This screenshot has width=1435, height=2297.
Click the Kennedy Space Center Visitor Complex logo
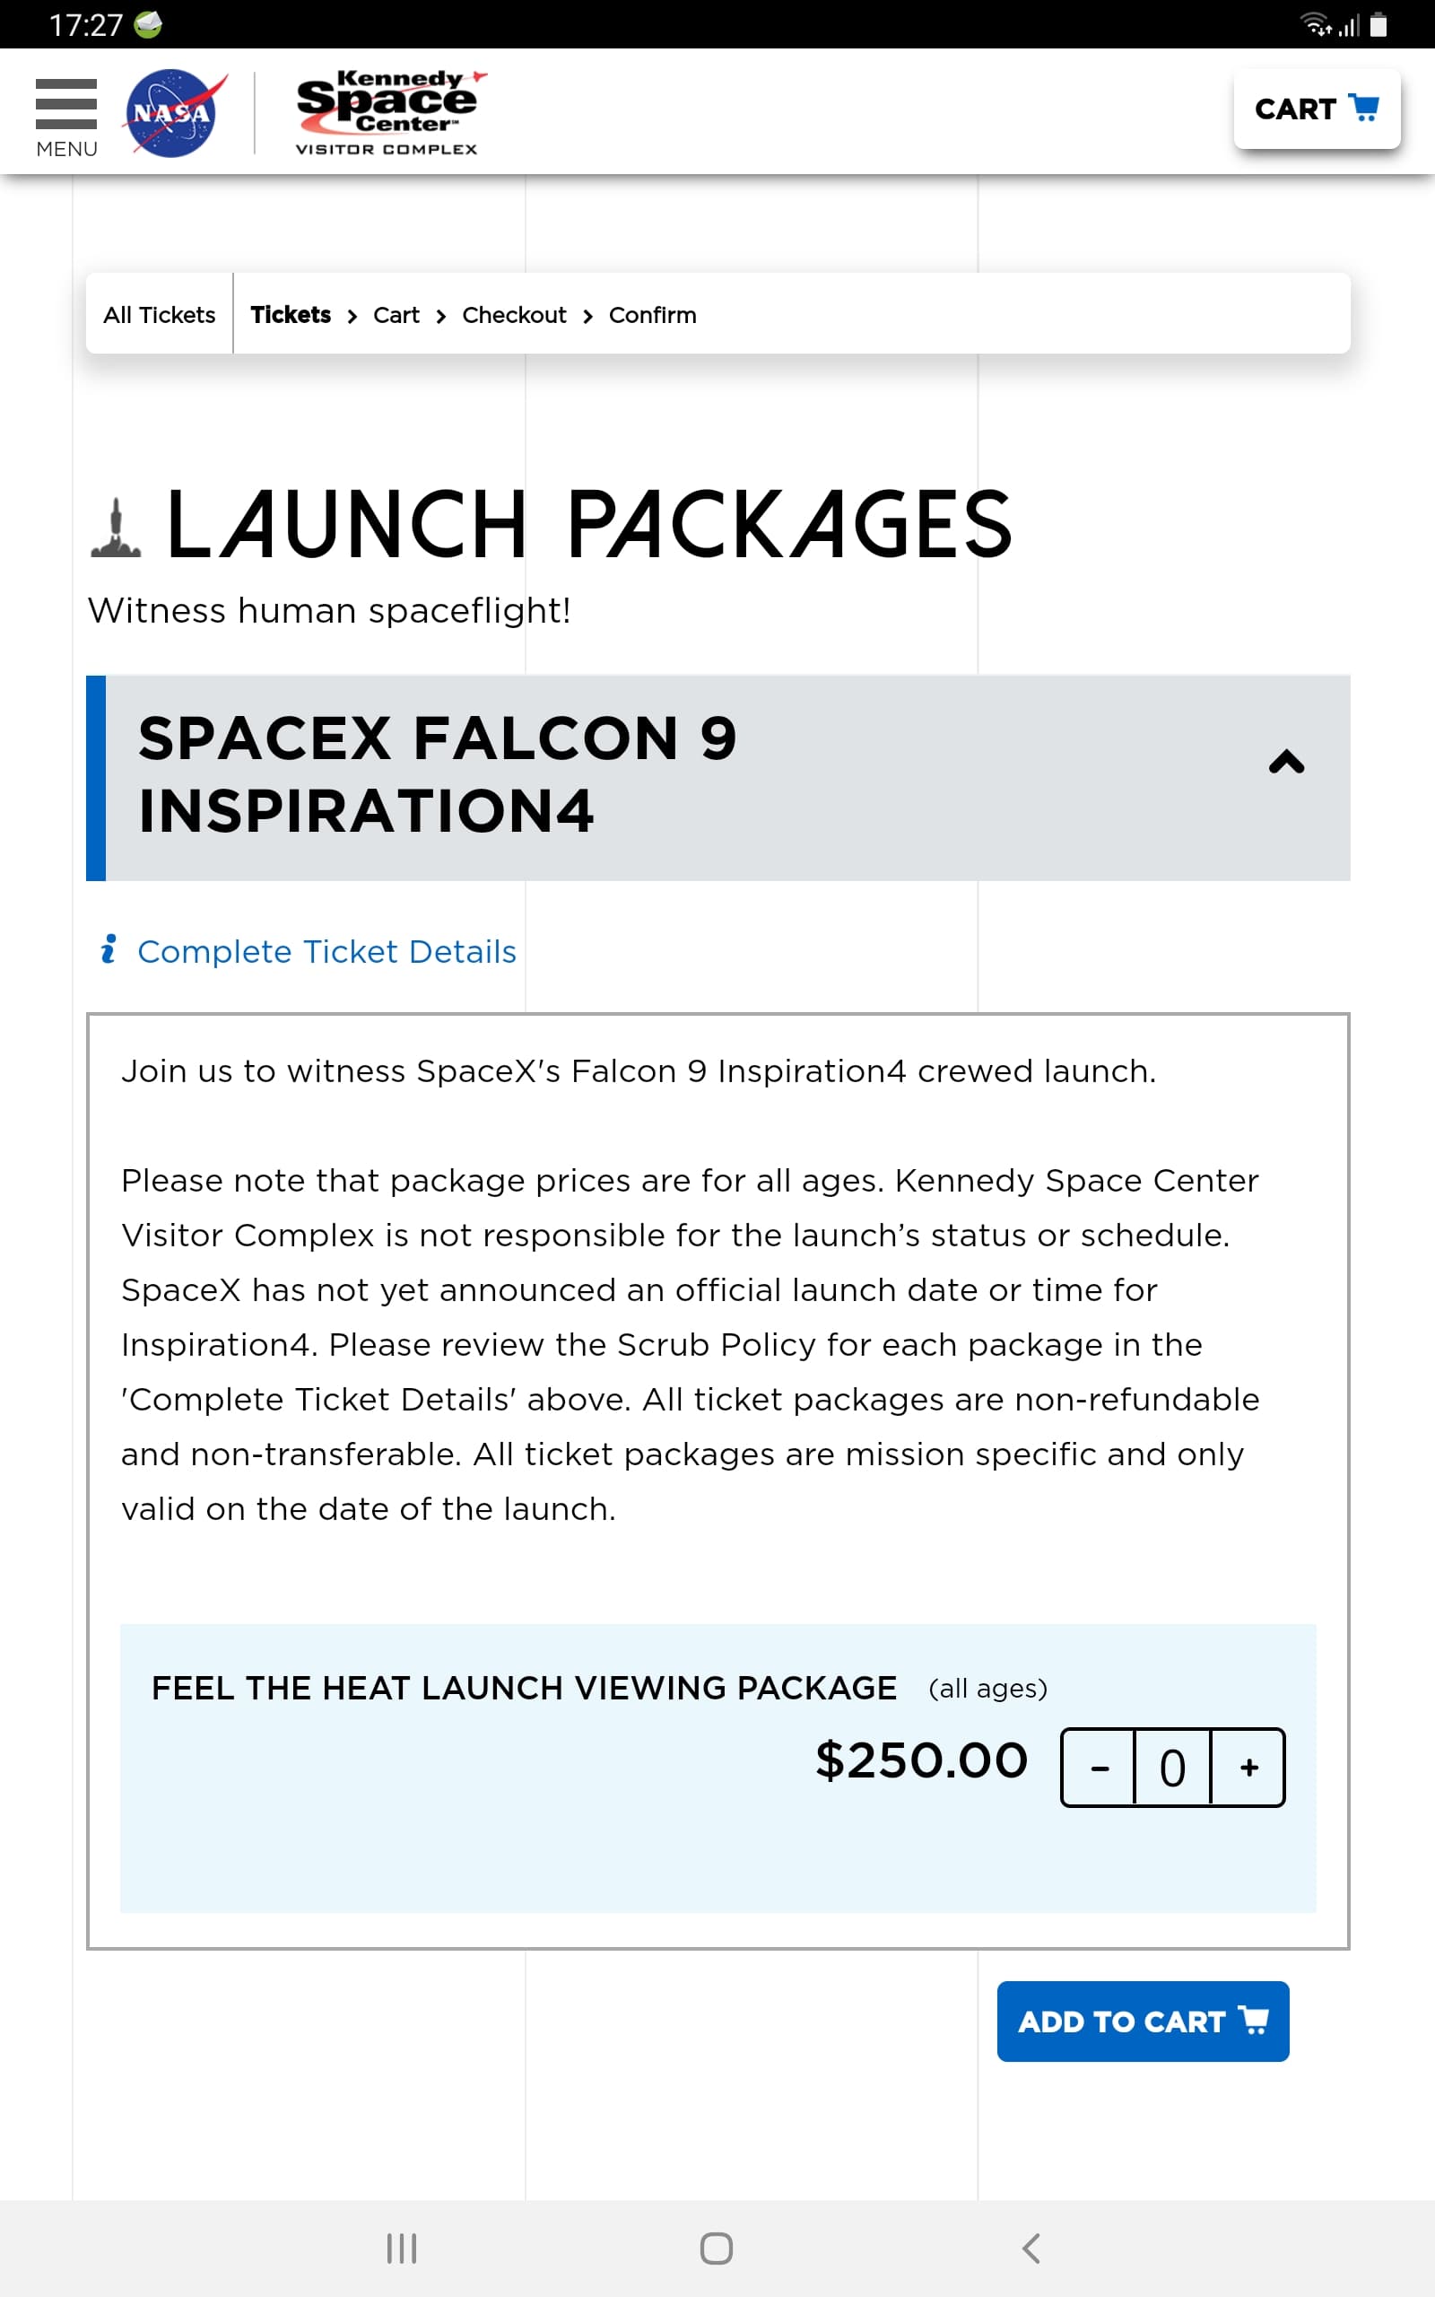click(387, 113)
